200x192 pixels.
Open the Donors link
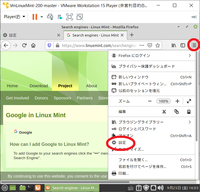[x=41, y=98]
